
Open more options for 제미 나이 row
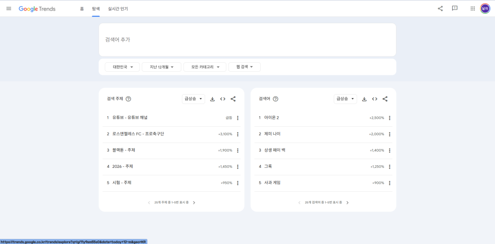click(x=390, y=134)
